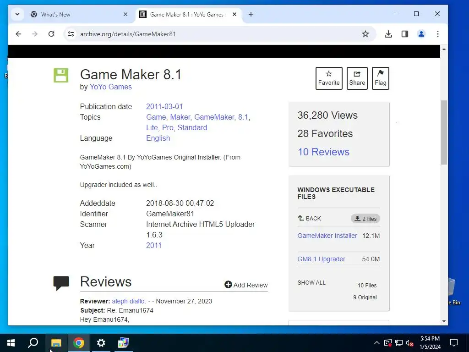Click the green floppy disk software icon
The height and width of the screenshot is (352, 469).
[x=61, y=75]
